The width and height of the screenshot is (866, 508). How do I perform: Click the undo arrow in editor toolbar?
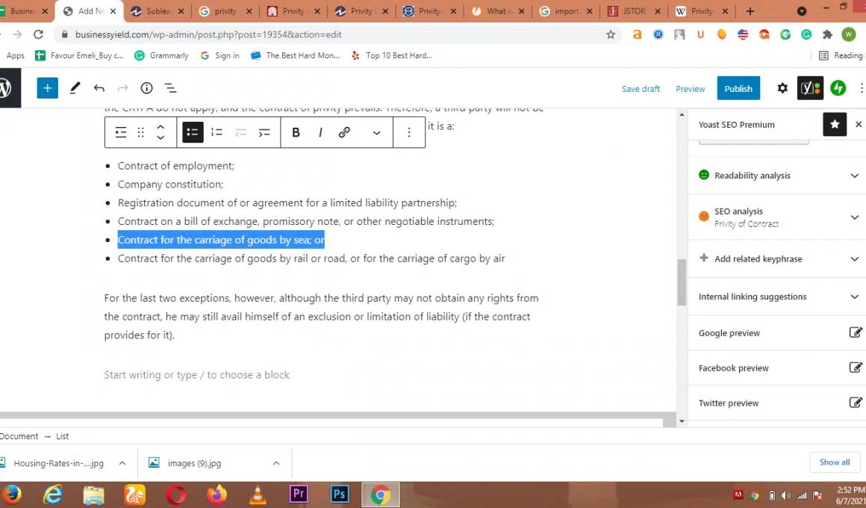click(x=99, y=88)
